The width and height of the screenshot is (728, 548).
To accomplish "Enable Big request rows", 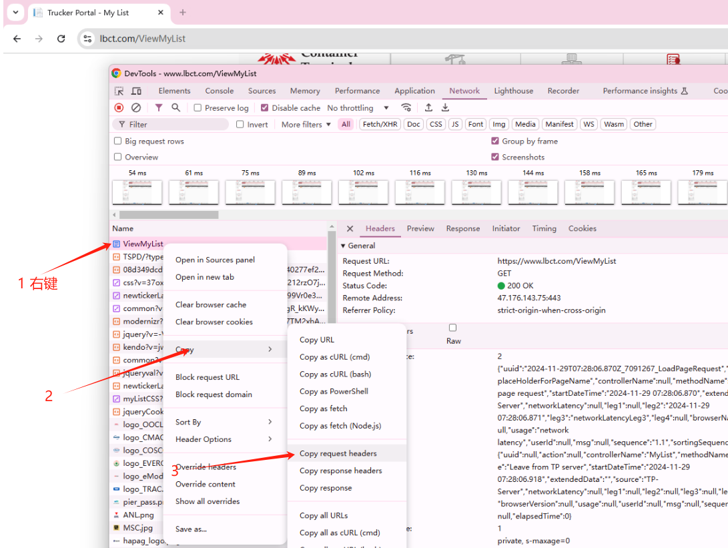I will coord(118,141).
